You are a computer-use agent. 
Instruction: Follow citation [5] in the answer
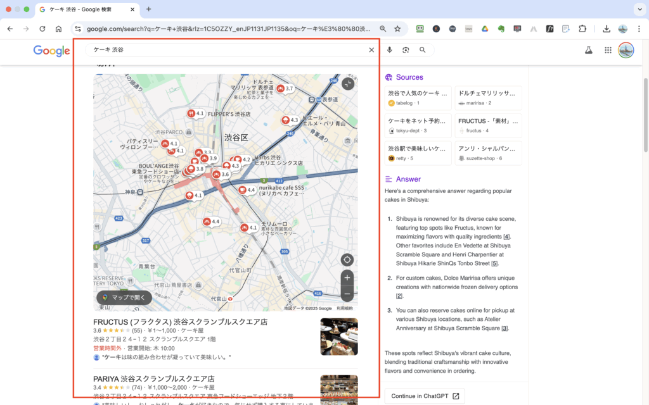coord(494,264)
